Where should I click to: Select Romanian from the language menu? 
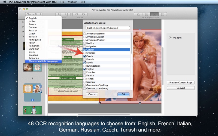pos(43,46)
